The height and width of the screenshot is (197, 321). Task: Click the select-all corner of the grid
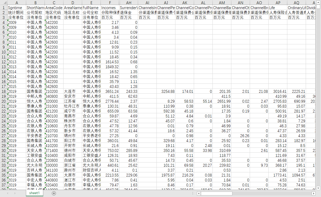tap(4, 3)
